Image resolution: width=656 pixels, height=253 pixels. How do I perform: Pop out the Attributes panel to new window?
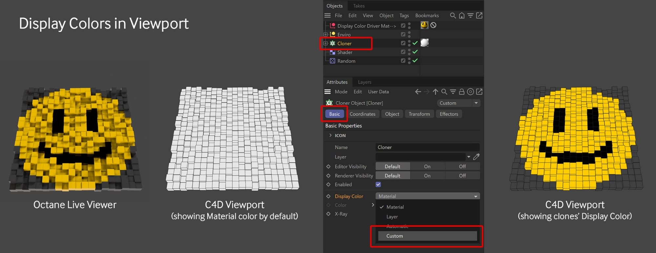tap(479, 92)
